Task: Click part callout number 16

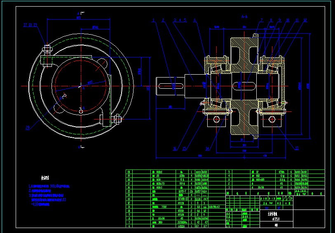Action: pyautogui.click(x=175, y=148)
